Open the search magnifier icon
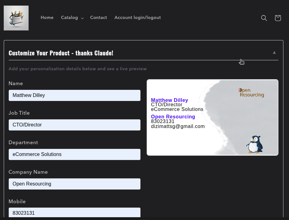Screen dimensions: 289x220 pos(264,18)
